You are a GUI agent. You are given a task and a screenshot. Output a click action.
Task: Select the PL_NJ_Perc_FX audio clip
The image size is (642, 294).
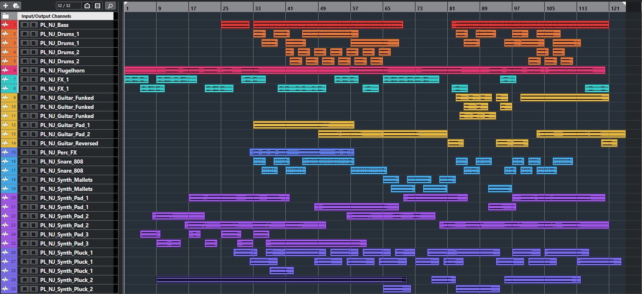(302, 152)
